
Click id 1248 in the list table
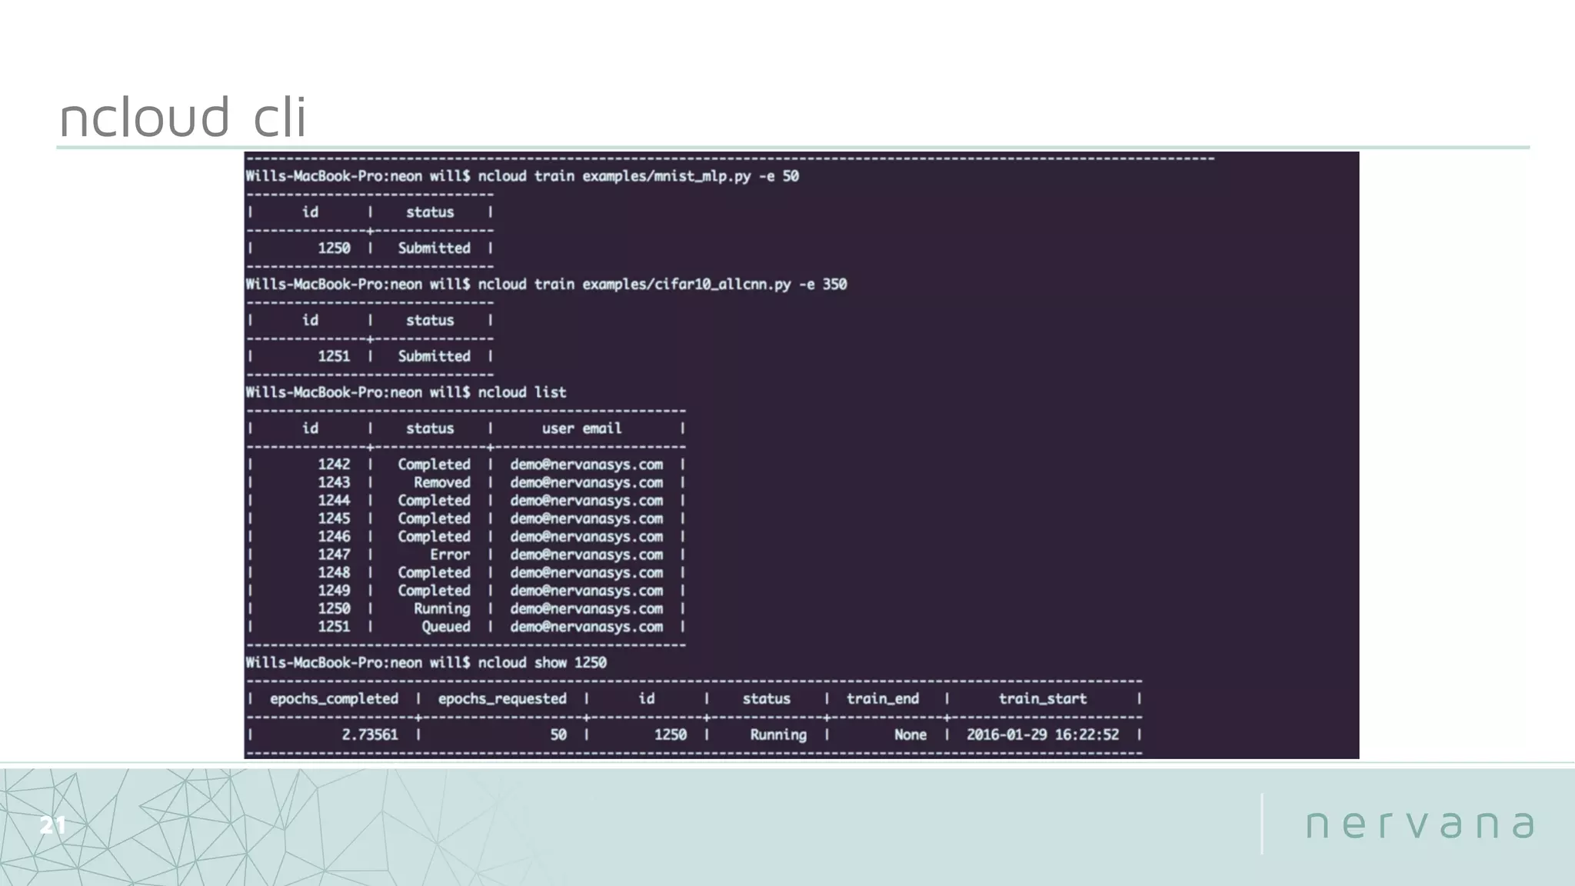click(x=334, y=573)
